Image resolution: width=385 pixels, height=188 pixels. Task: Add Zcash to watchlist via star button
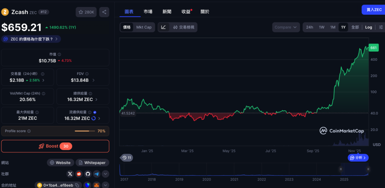(x=86, y=12)
